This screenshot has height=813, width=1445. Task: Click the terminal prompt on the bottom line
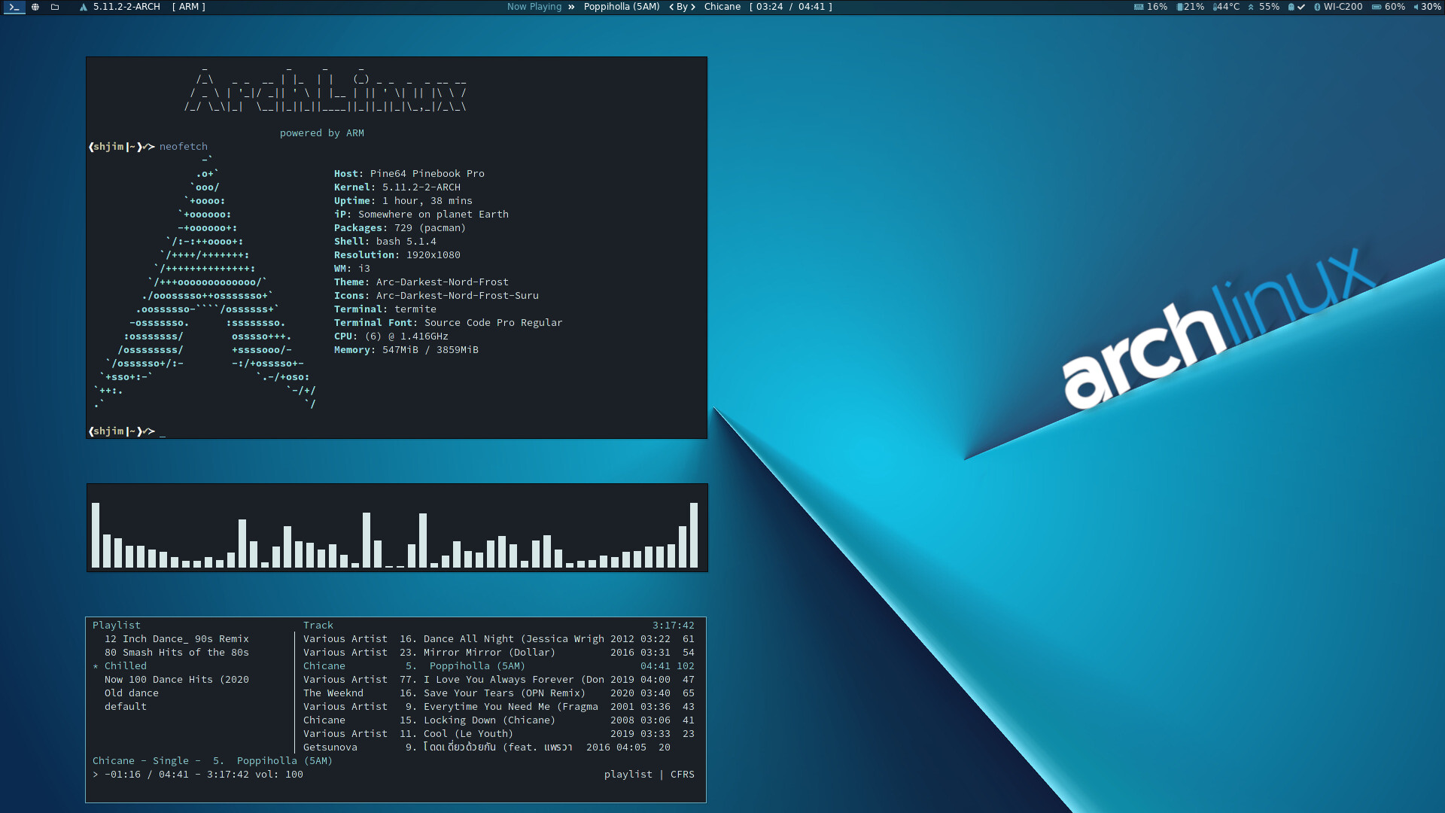tap(122, 431)
